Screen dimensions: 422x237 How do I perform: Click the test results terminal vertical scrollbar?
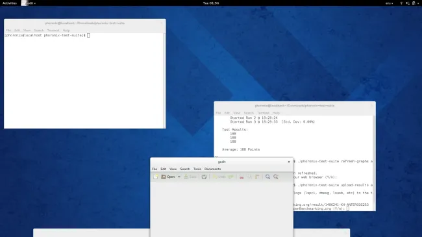(x=375, y=163)
